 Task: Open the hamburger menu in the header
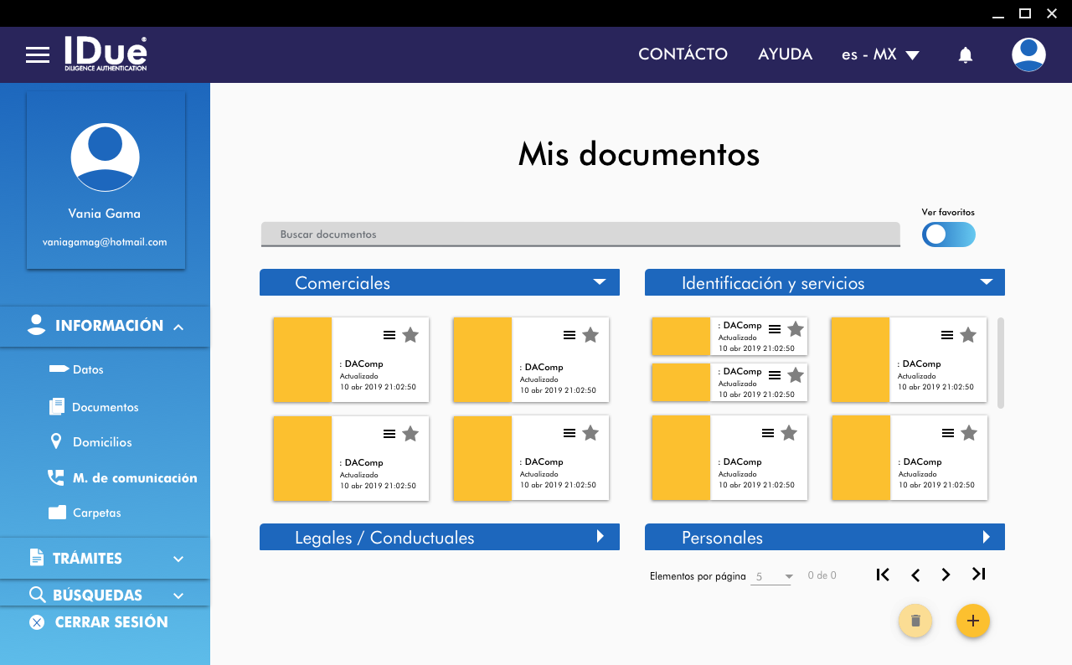pos(38,55)
